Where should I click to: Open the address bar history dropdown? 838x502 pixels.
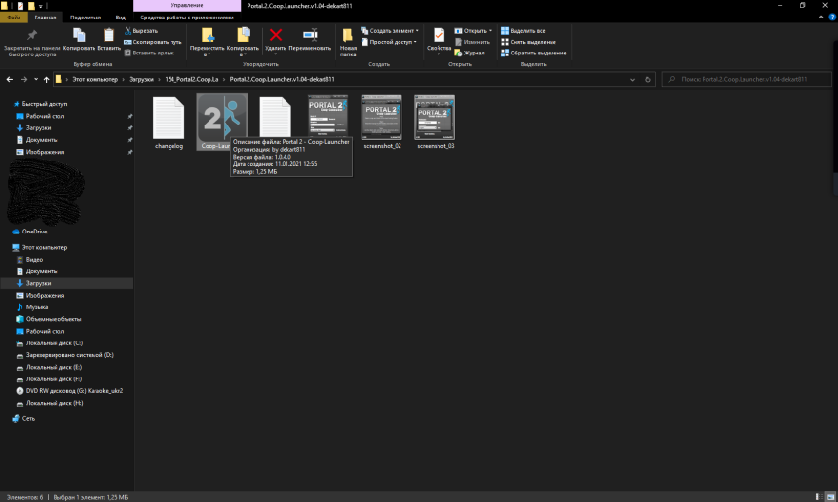coord(632,79)
